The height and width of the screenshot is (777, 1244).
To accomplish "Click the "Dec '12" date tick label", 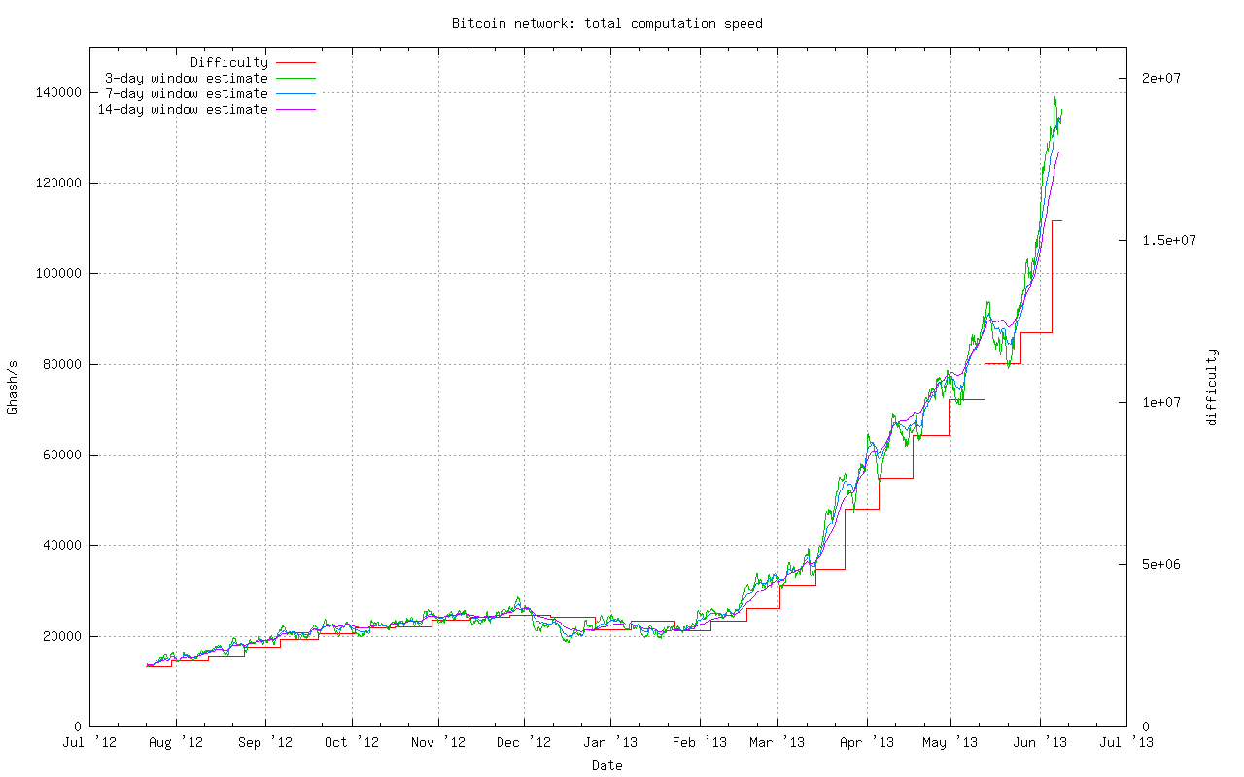I will coord(524,743).
